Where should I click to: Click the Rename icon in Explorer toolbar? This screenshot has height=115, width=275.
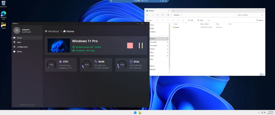click(173, 20)
